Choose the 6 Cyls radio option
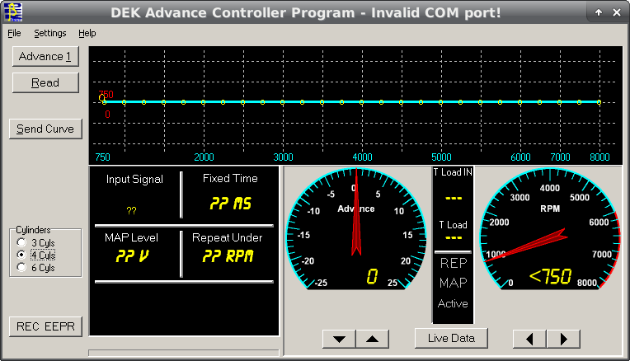630x361 pixels. tap(21, 268)
